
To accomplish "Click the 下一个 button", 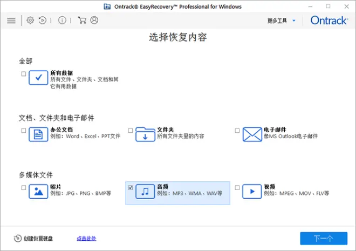I will click(x=324, y=238).
